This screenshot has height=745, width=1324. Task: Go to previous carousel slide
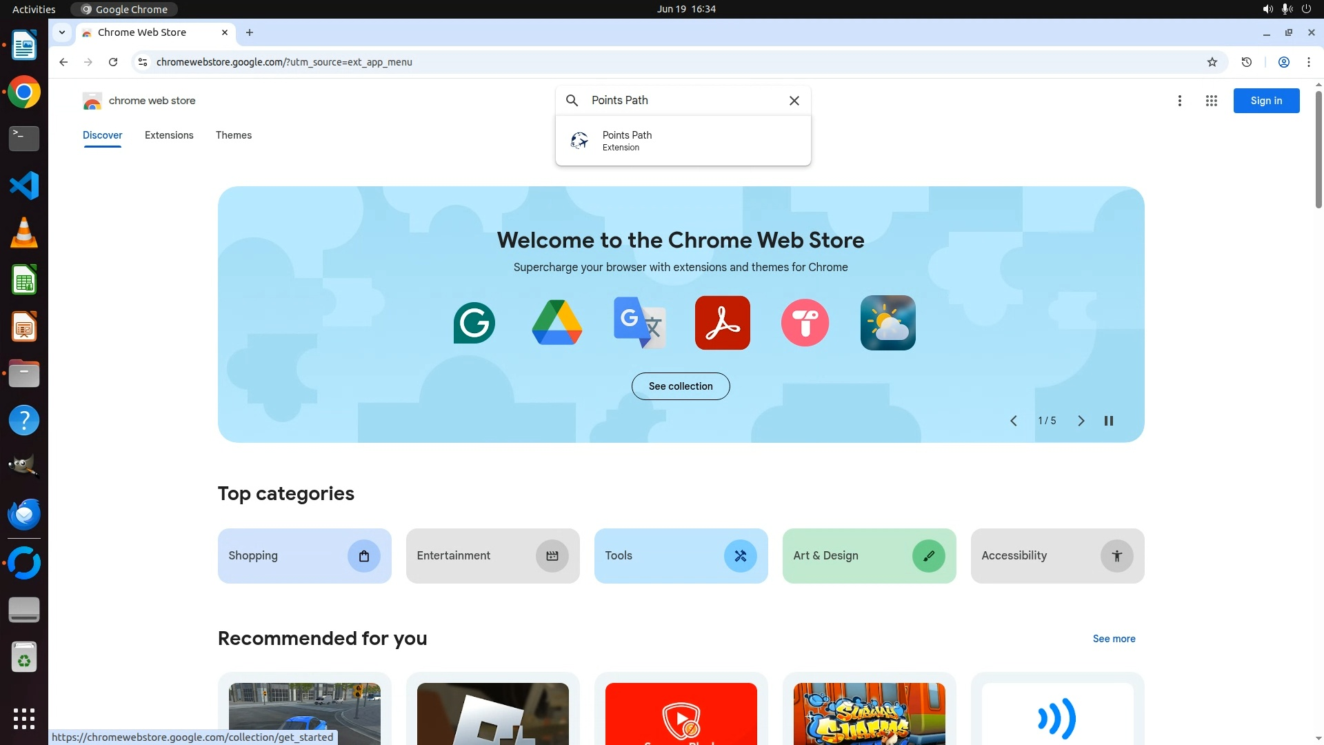(x=1014, y=421)
